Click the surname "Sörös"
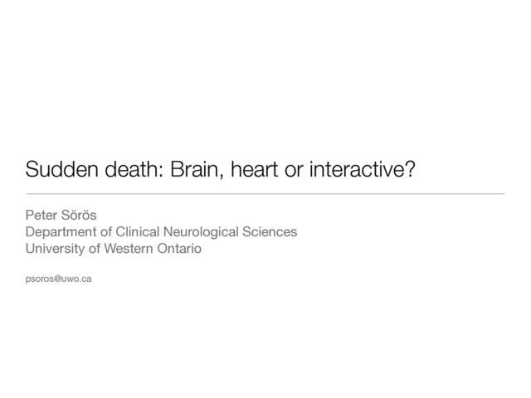The image size is (531, 398). [x=79, y=216]
